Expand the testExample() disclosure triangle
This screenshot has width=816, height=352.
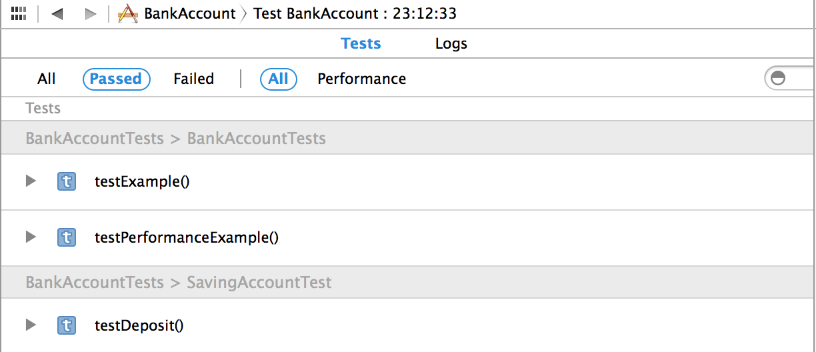coord(30,181)
